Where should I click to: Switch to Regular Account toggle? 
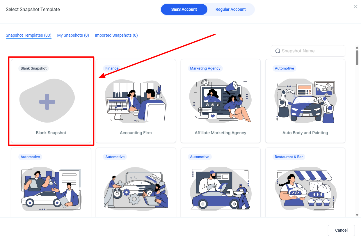click(x=230, y=9)
